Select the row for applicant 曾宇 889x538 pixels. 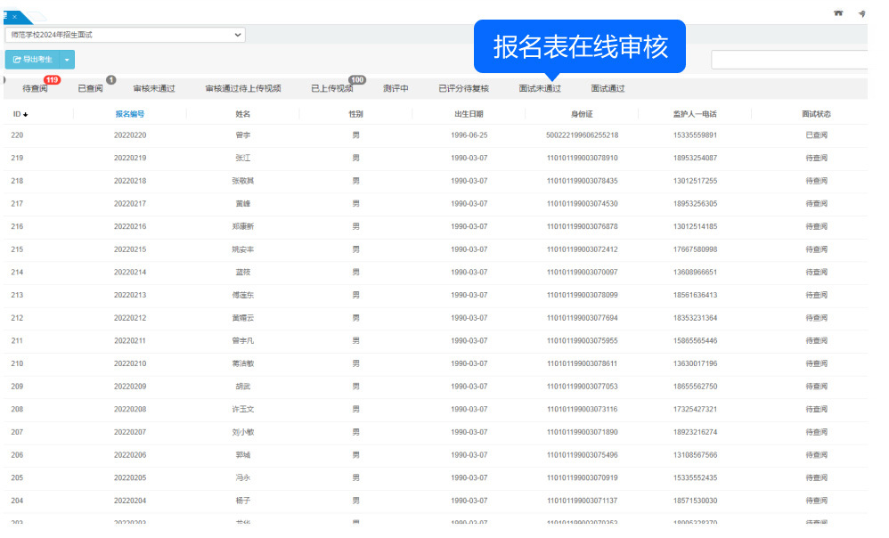(x=242, y=135)
